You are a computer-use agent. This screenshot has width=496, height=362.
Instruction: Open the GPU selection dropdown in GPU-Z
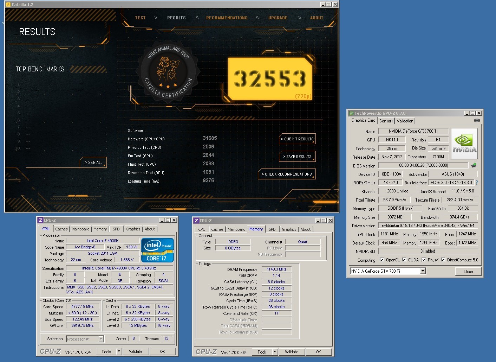click(x=423, y=271)
